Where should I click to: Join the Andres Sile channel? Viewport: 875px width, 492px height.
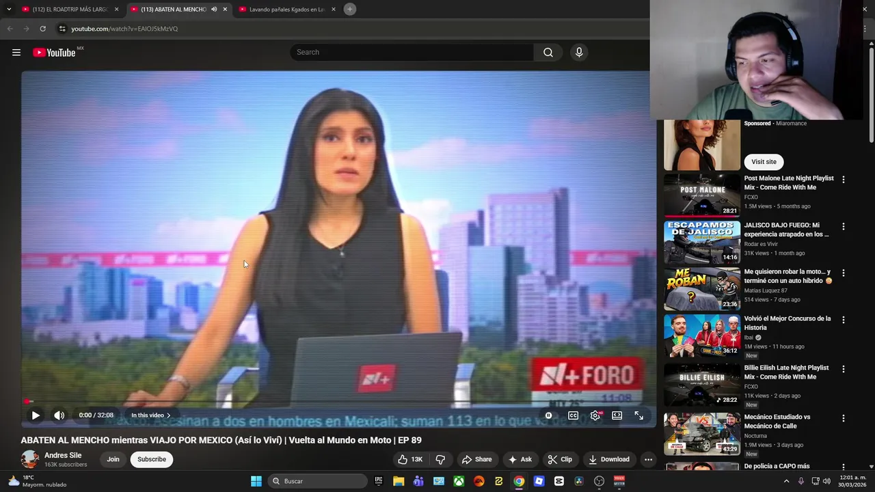click(113, 459)
